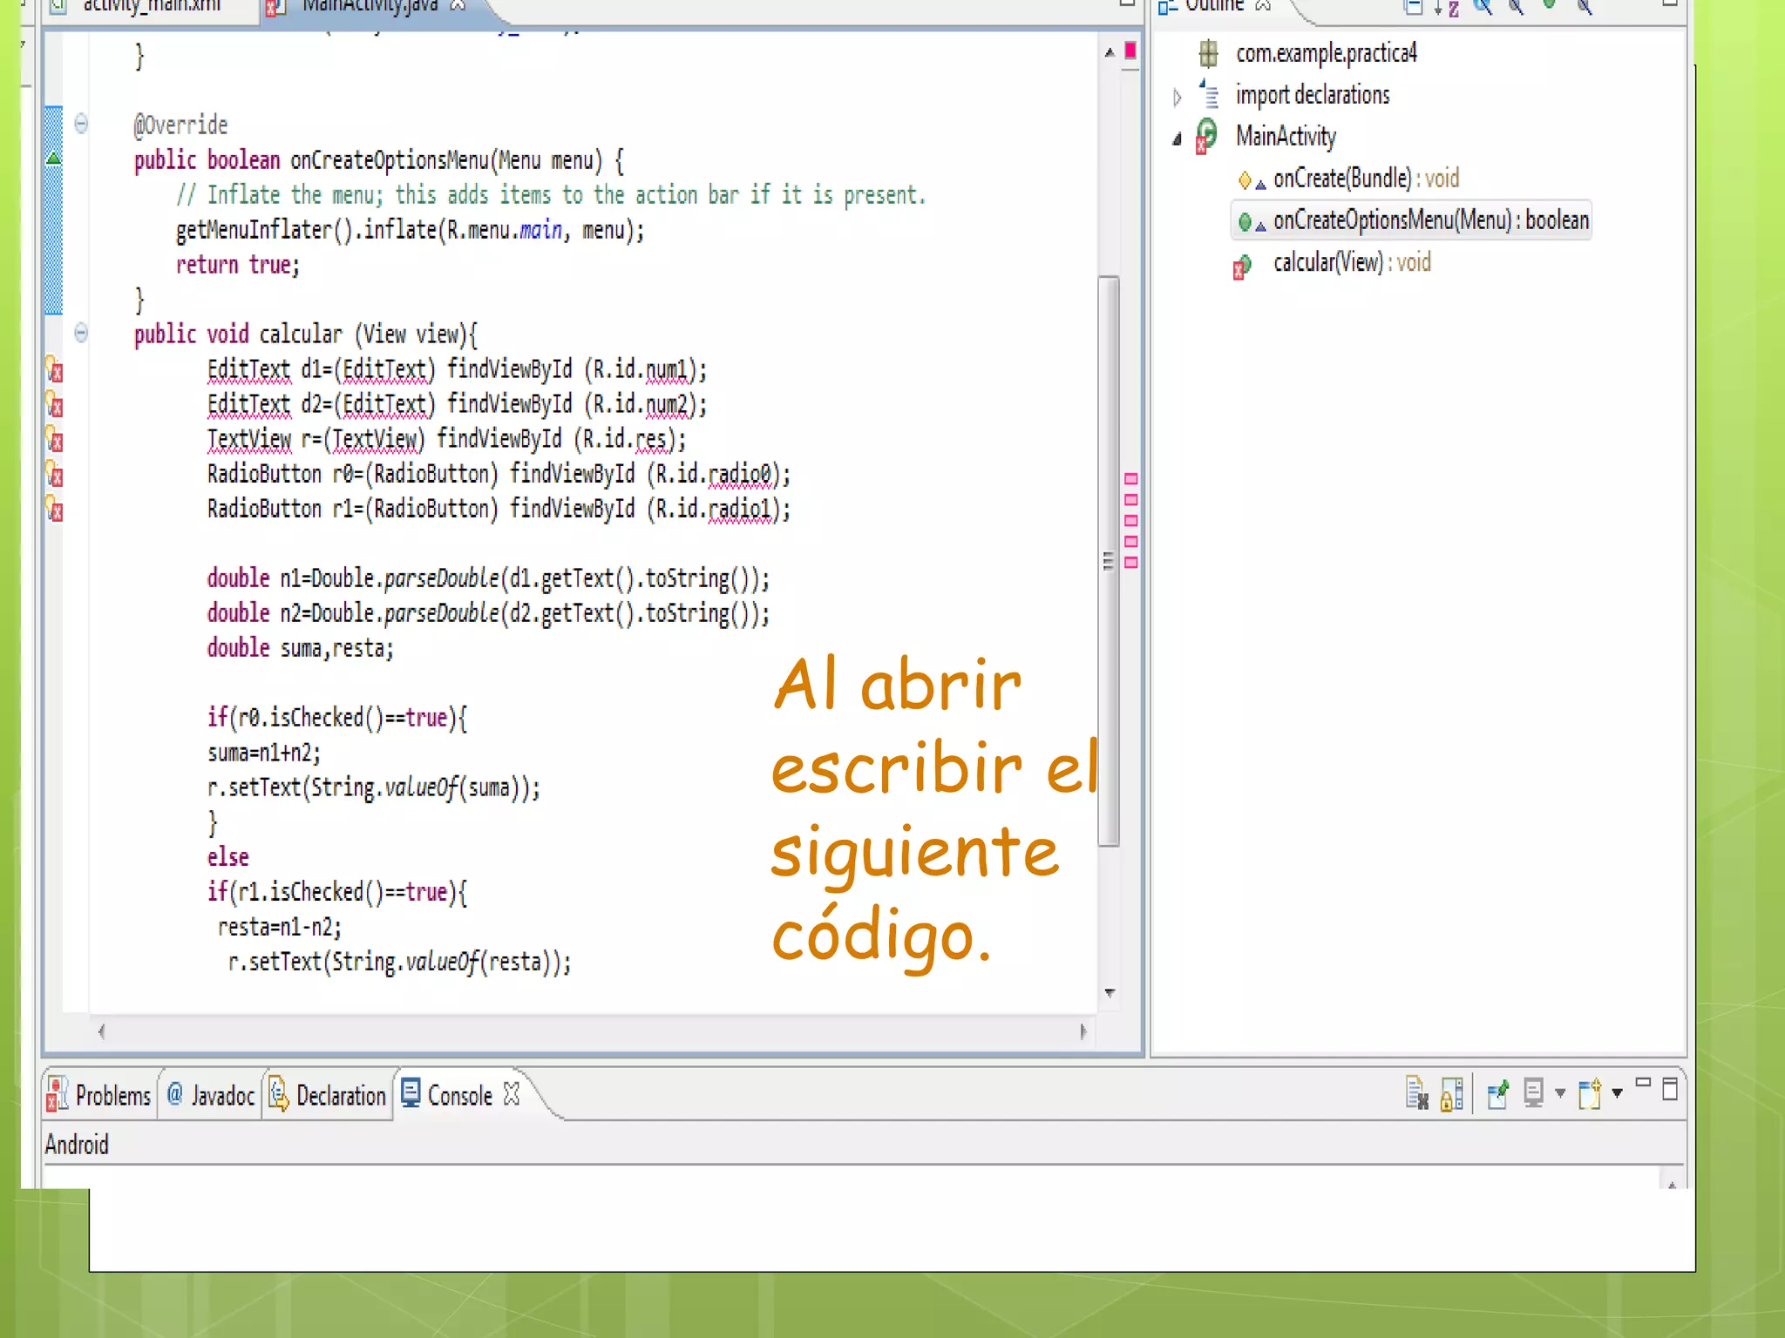The height and width of the screenshot is (1338, 1785).
Task: Maximize the Console view panel
Action: tap(1670, 1089)
